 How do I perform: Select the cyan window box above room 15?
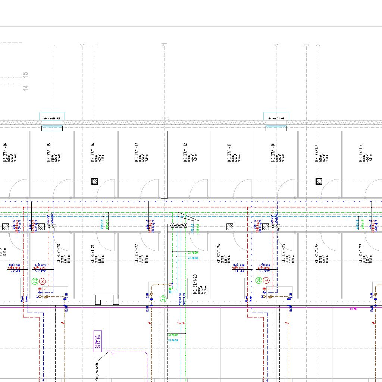(52, 116)
